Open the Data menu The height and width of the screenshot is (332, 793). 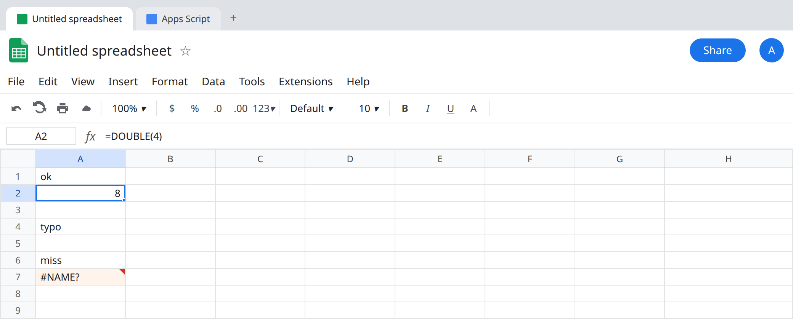213,81
